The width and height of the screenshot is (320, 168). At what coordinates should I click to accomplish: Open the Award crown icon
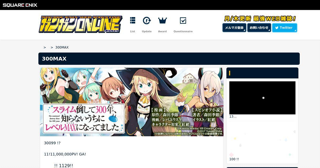pyautogui.click(x=162, y=21)
